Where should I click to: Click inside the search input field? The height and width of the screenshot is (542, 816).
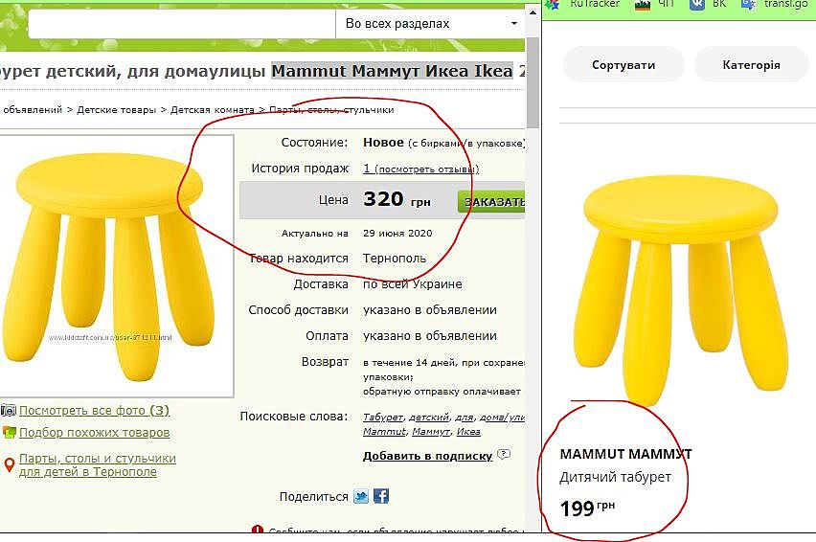182,24
